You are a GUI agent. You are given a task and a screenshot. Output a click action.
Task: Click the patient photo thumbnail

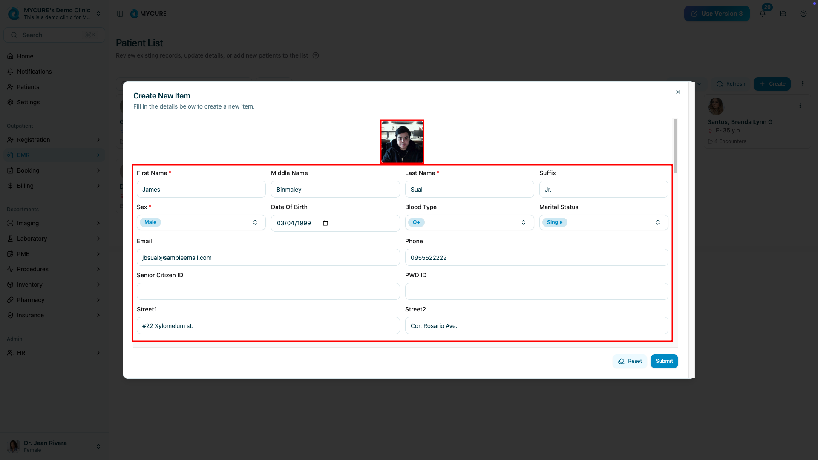pyautogui.click(x=402, y=141)
